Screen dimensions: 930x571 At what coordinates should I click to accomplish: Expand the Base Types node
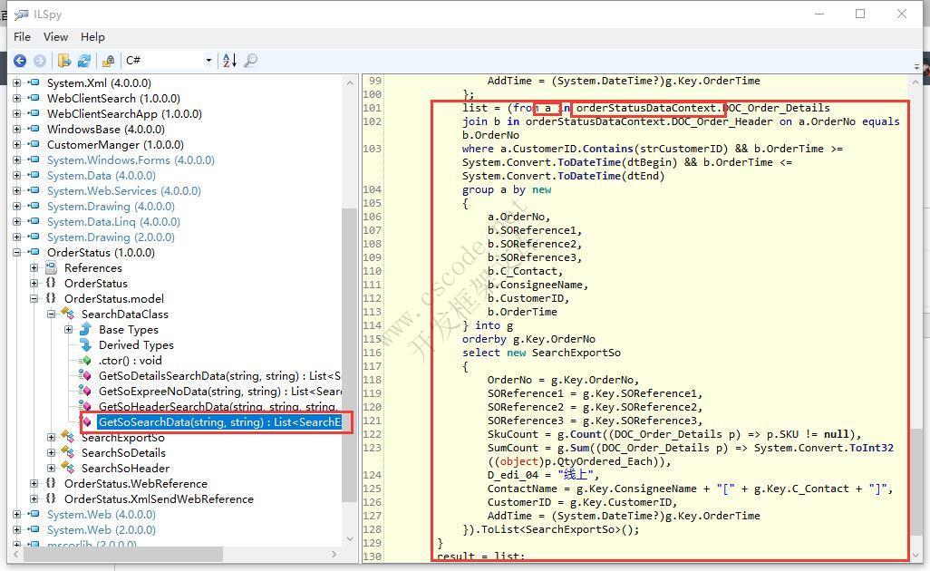(69, 330)
